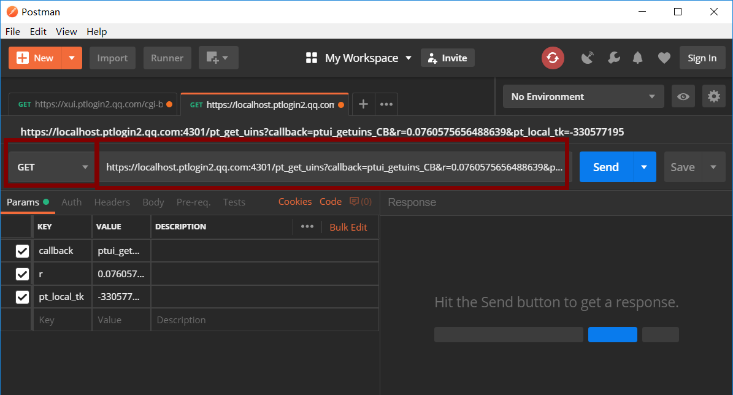The image size is (733, 395).
Task: Open the tab options ellipsis menu
Action: 386,104
